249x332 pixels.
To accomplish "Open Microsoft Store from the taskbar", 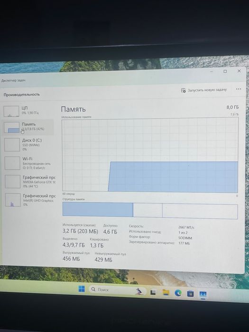I will tap(190, 294).
